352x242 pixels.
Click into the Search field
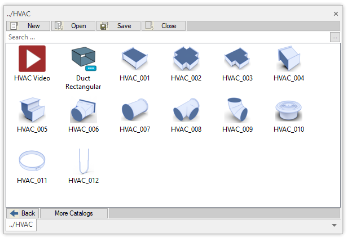(166, 37)
